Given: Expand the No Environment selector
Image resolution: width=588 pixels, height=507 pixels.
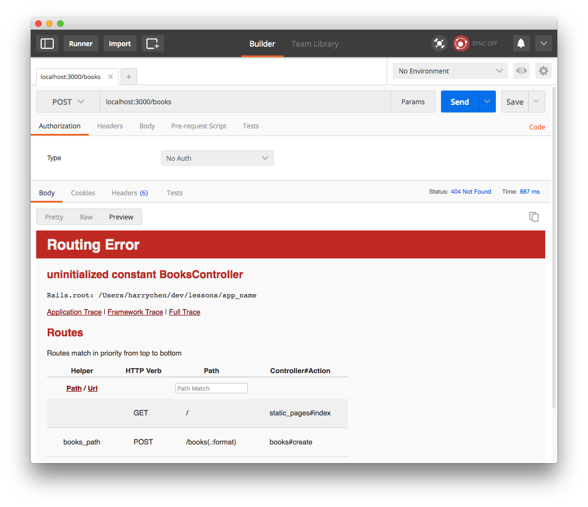Looking at the screenshot, I should pos(450,71).
